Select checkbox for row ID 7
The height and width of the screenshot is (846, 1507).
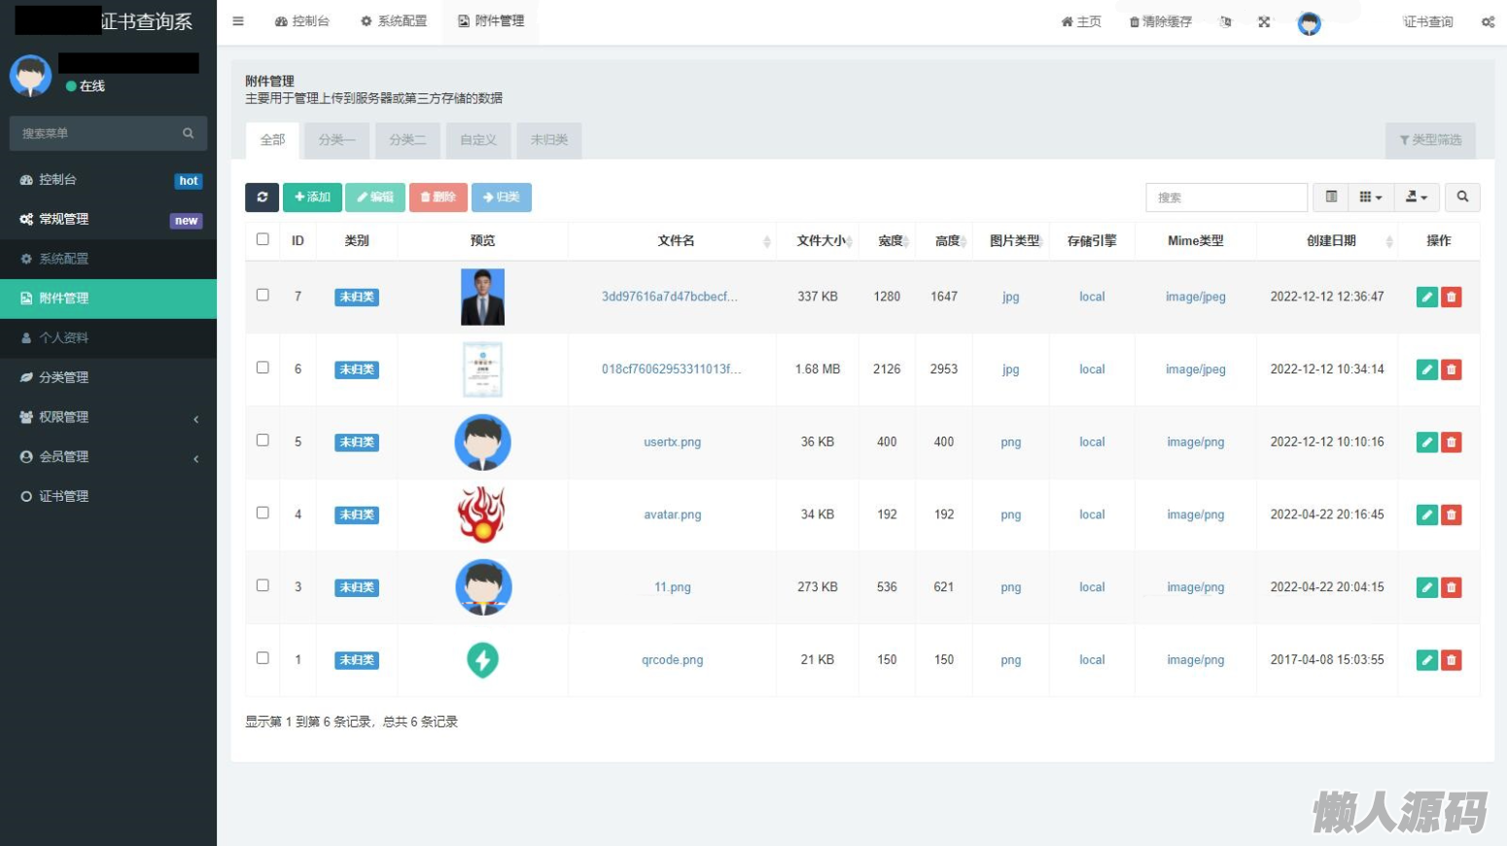pos(263,295)
